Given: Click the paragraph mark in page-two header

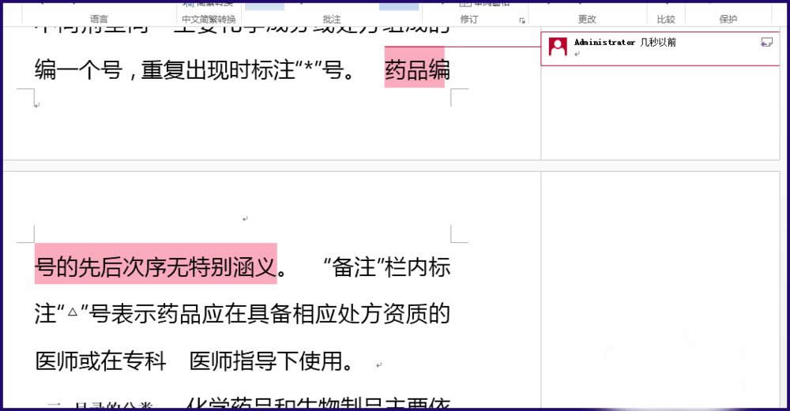Looking at the screenshot, I should [x=245, y=219].
